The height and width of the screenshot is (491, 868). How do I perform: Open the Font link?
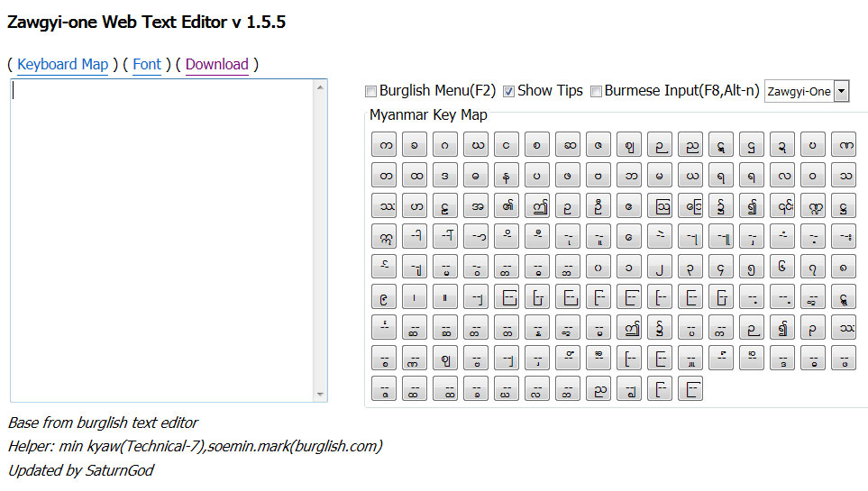(x=147, y=65)
